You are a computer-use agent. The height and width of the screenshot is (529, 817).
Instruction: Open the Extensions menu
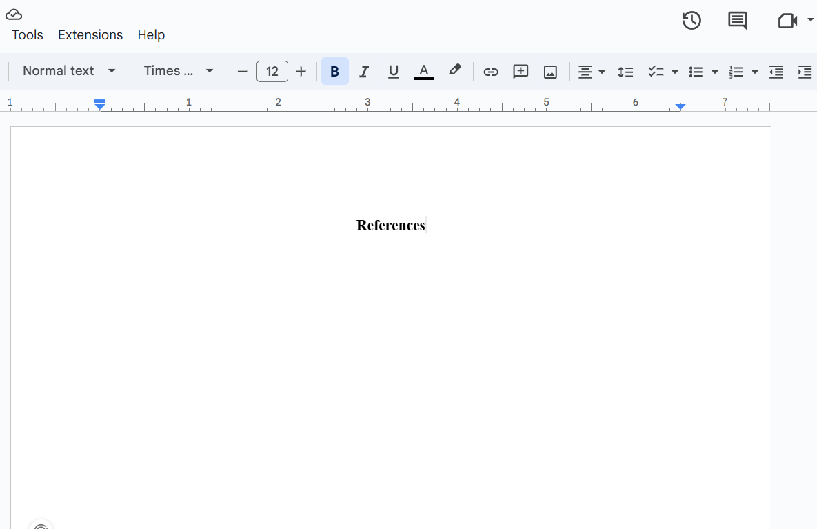point(90,34)
